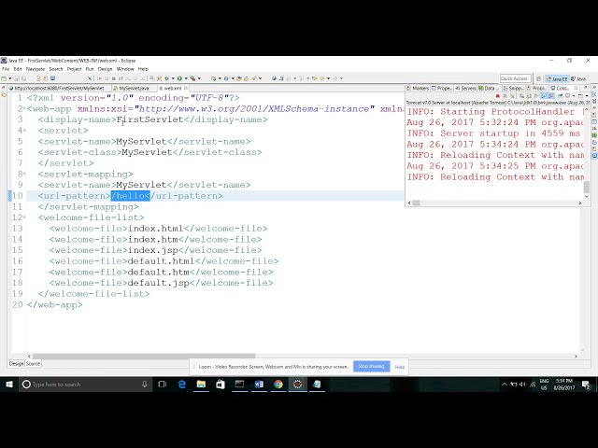Open the Navigate menu

pyautogui.click(x=36, y=69)
